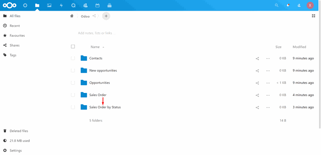The height and width of the screenshot is (155, 321).
Task: Open the Sales Order folder
Action: [x=98, y=95]
